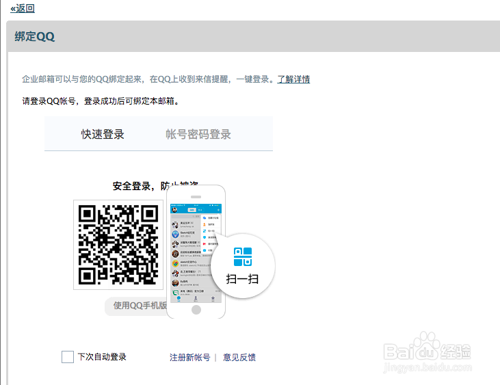This screenshot has height=385, width=500.
Task: Switch to the 帐号密码登录 tab
Action: point(198,134)
